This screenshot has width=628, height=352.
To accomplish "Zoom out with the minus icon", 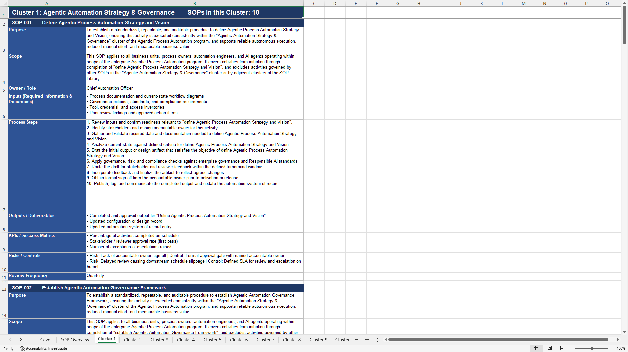I will click(572, 348).
